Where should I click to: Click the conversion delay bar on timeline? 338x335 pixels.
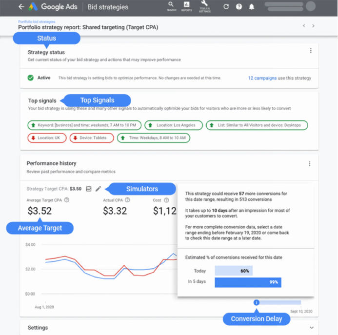coord(280,302)
